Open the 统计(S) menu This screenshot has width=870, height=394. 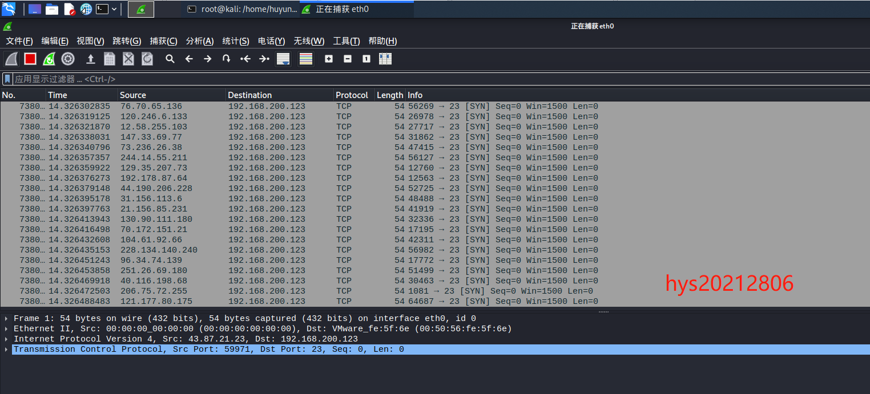tap(236, 41)
